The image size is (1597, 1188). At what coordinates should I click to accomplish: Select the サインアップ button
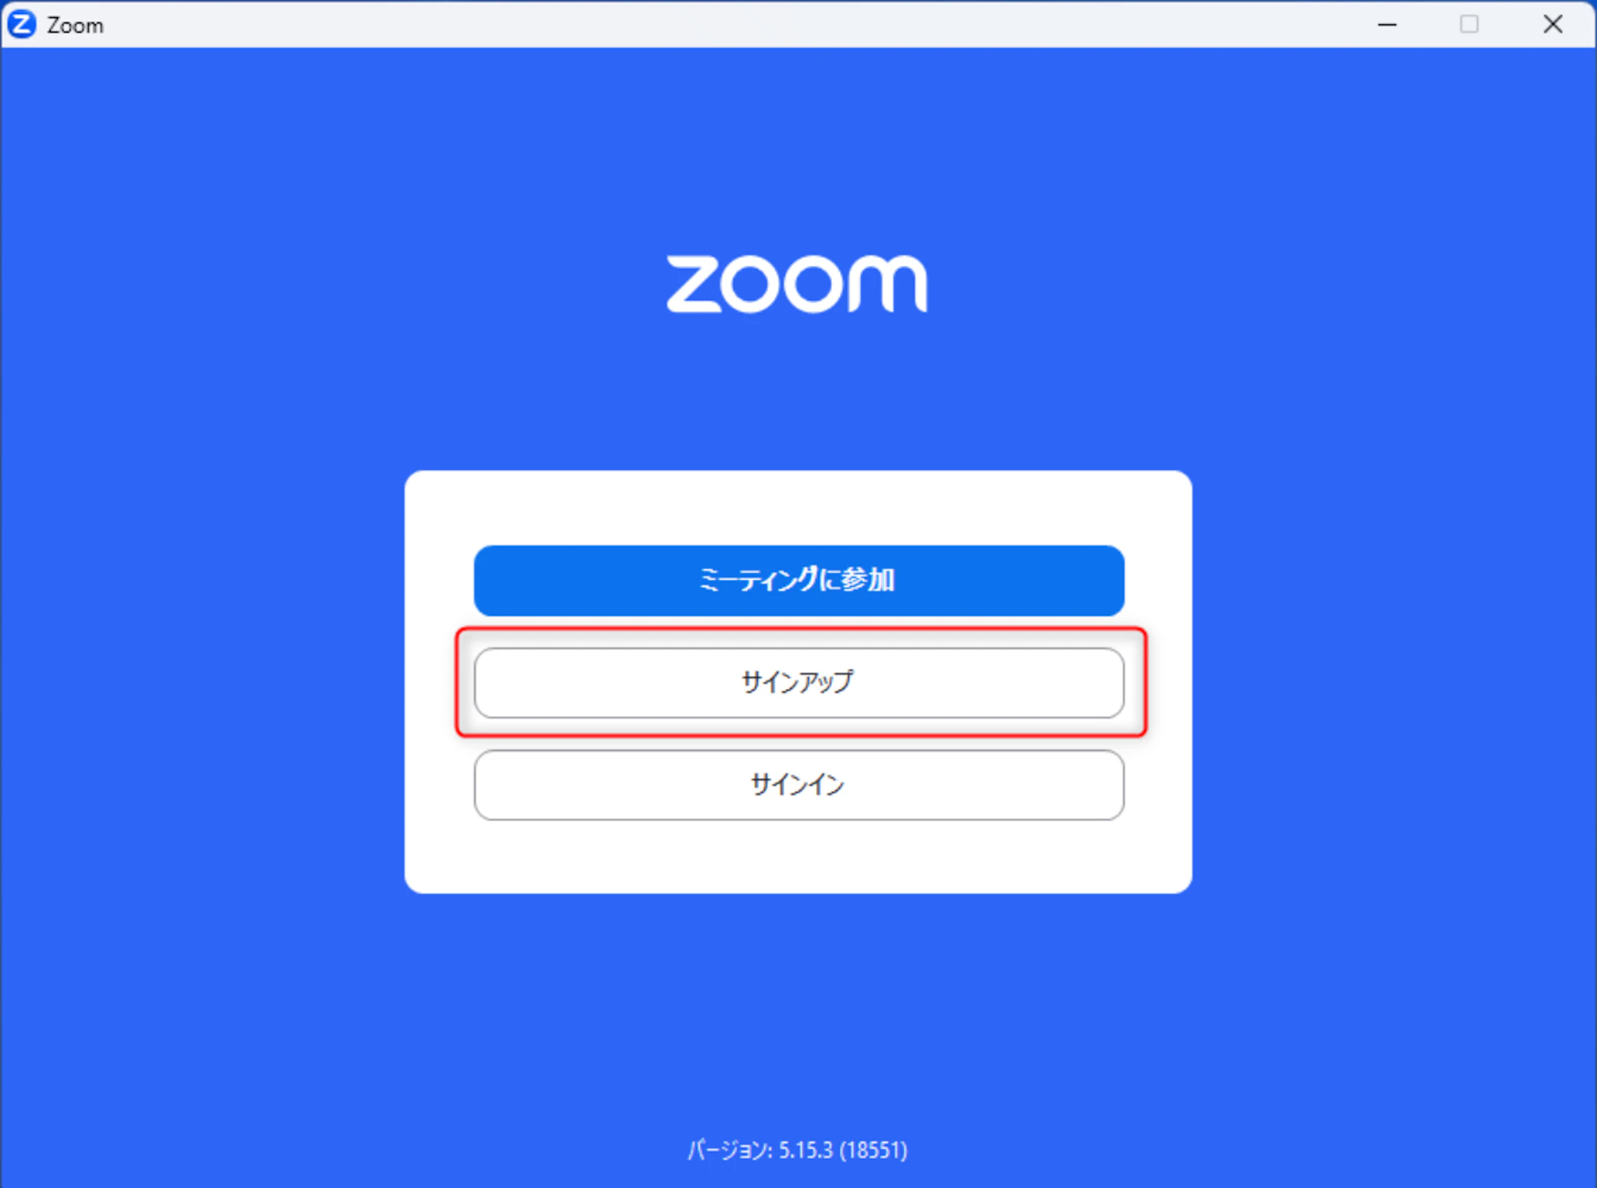(798, 683)
